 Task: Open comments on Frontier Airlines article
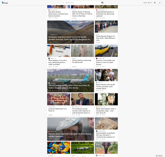point(55,91)
